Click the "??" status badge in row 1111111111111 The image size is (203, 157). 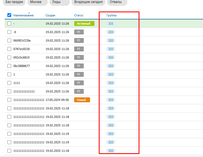(79, 91)
